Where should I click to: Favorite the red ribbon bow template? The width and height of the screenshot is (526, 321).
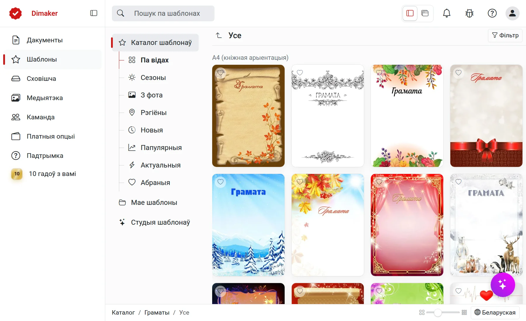458,72
